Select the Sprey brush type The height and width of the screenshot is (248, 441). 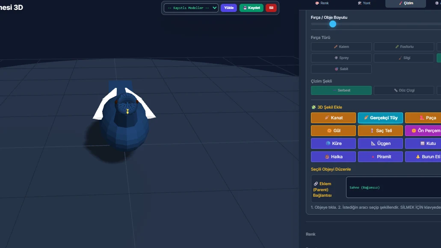341,58
